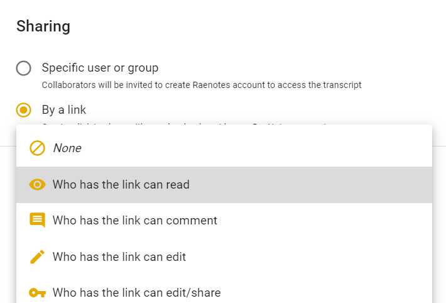Click the key icon for edit/share access
The image size is (446, 303).
click(x=37, y=293)
